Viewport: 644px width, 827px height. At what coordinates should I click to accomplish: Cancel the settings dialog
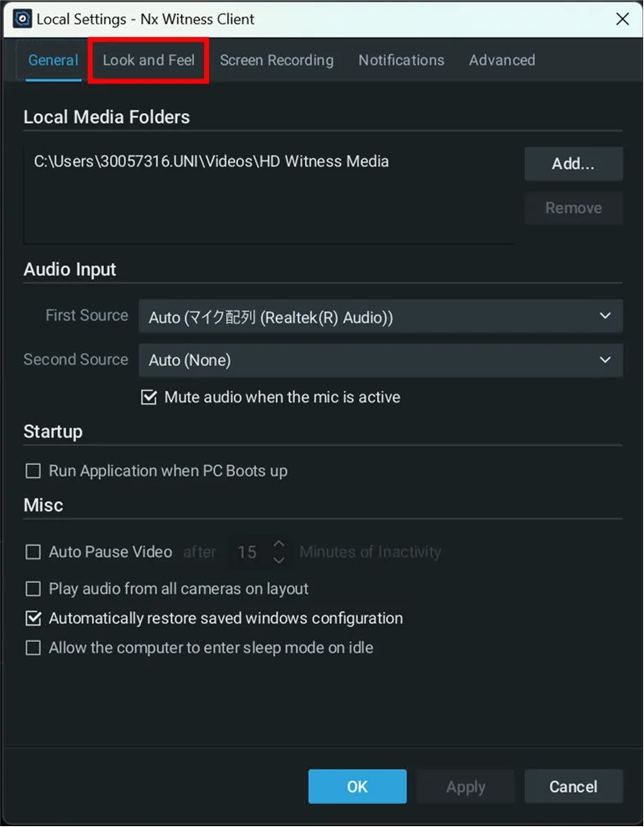(x=574, y=787)
